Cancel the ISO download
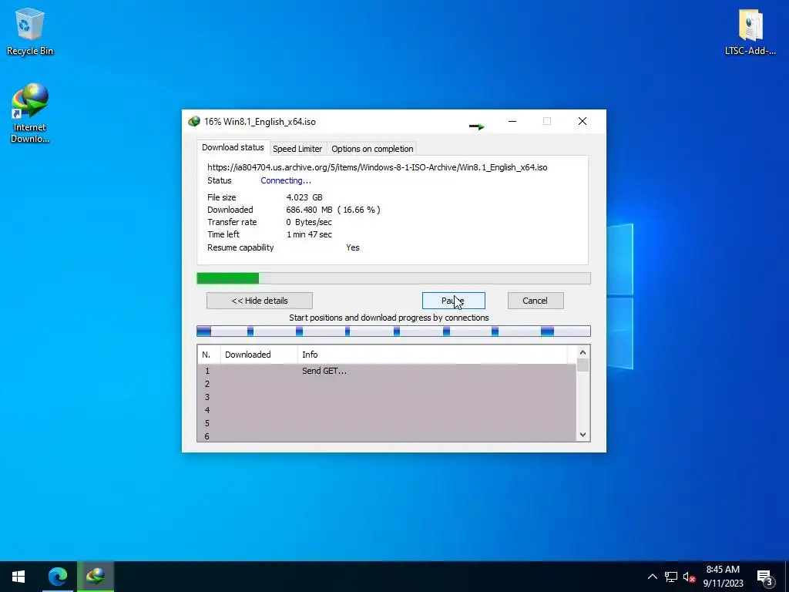Image resolution: width=789 pixels, height=592 pixels. click(x=536, y=301)
